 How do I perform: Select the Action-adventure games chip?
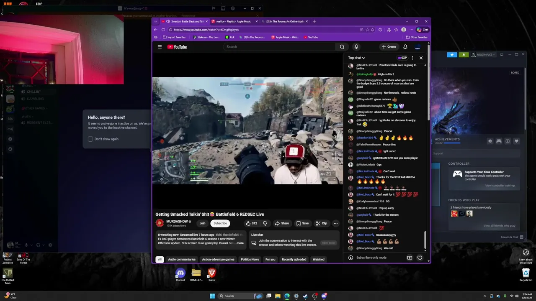click(218, 259)
